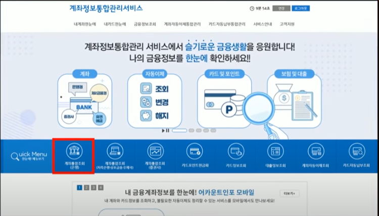Click the 자동이체 banner card
The image size is (379, 216).
pyautogui.click(x=155, y=99)
